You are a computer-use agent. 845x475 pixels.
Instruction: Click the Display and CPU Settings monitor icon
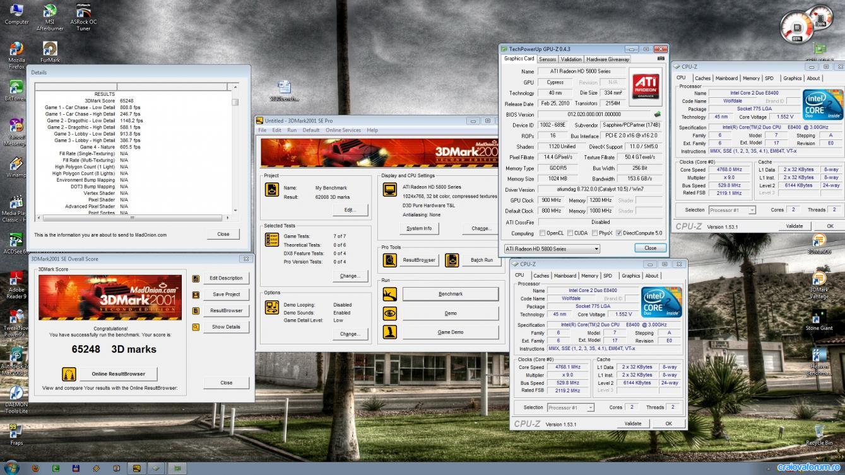click(390, 189)
